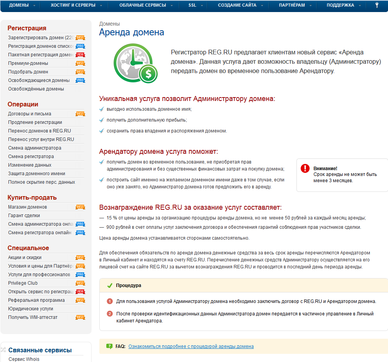Open Перенос услуг внутри REG.RU
Image resolution: width=388 pixels, height=362 pixels.
[41, 139]
